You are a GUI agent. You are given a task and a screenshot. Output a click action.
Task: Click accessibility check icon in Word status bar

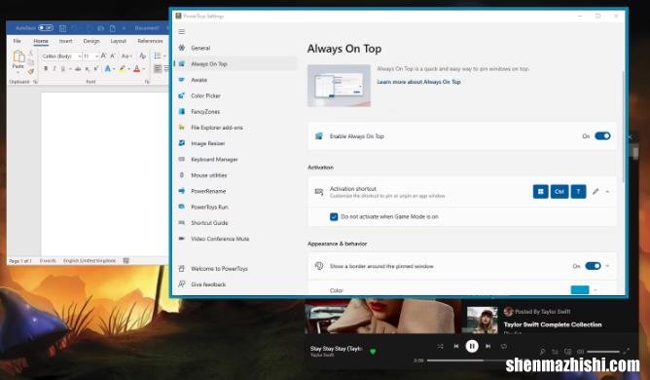(x=126, y=261)
